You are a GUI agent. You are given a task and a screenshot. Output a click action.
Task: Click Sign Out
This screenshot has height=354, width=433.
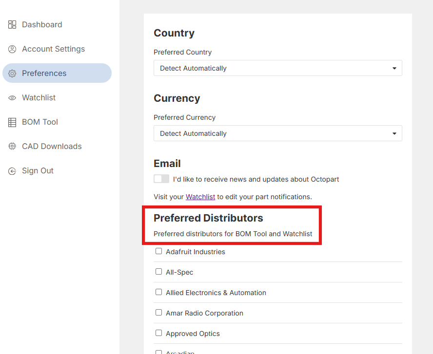[38, 170]
